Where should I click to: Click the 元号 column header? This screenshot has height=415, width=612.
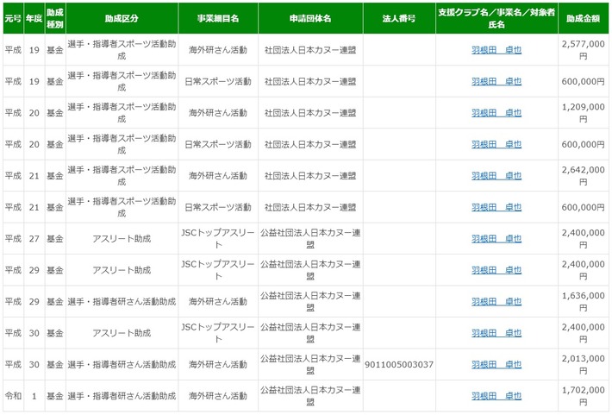coord(13,18)
